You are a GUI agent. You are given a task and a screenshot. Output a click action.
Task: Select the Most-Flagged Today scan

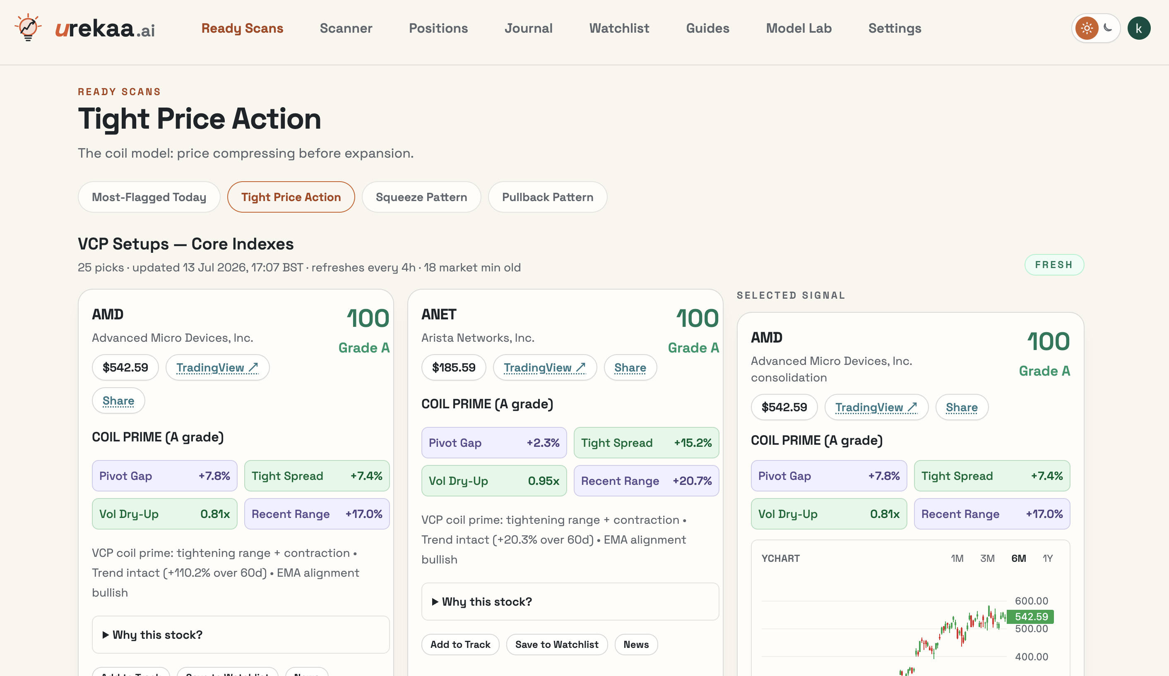[x=149, y=197]
